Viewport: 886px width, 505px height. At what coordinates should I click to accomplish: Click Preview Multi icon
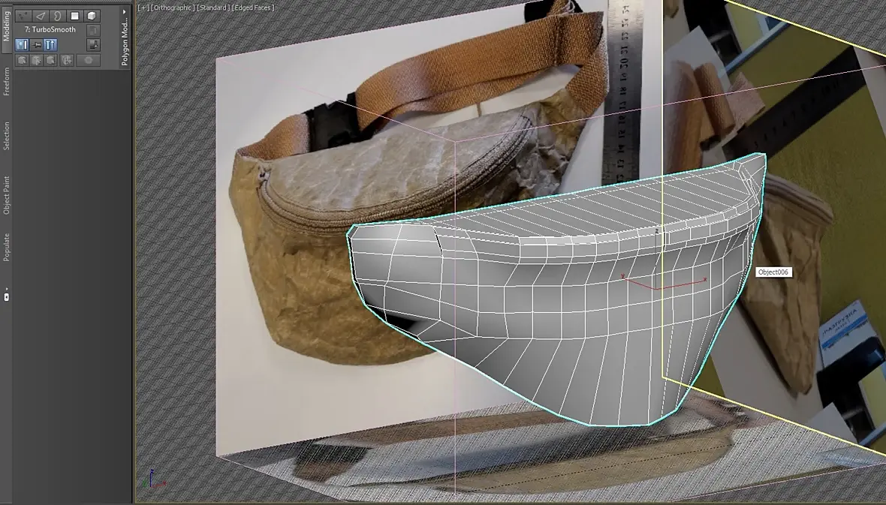click(50, 60)
